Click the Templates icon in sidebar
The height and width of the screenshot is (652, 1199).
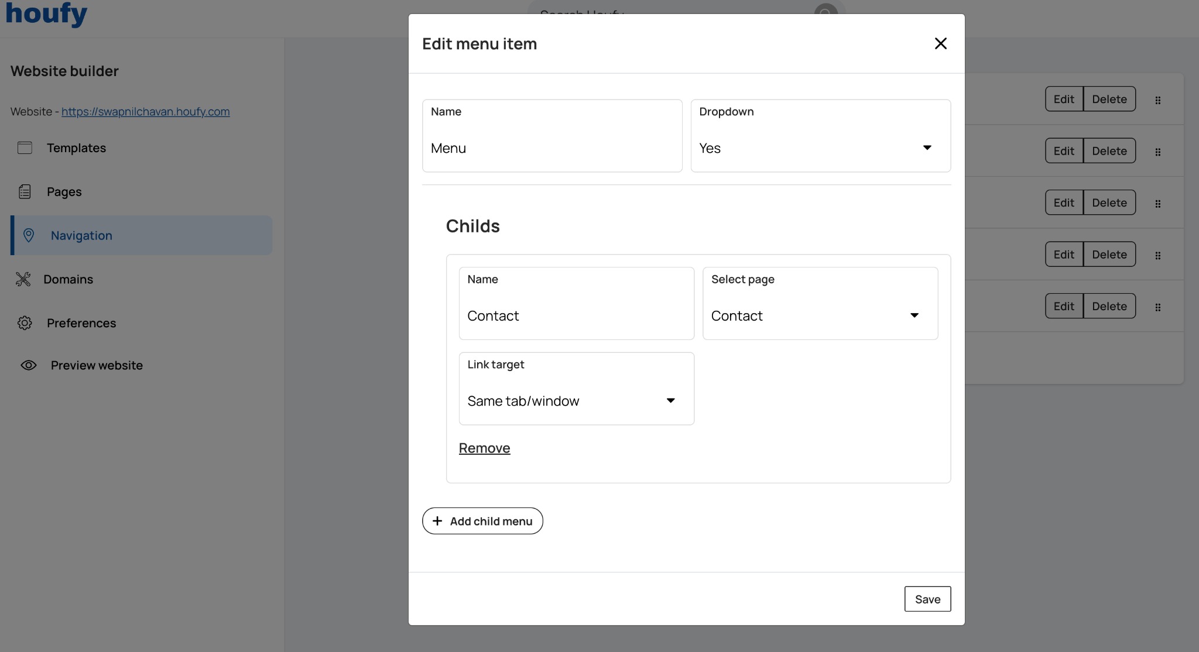click(24, 147)
